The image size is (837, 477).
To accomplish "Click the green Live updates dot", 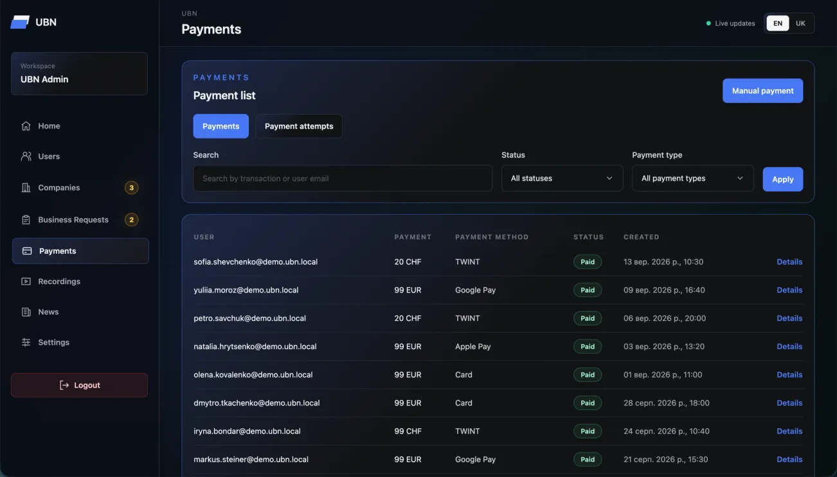I will click(x=708, y=23).
